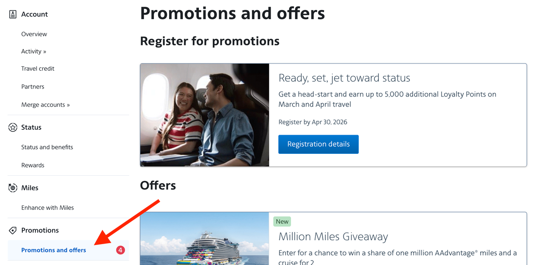The image size is (534, 265).
Task: Open the Rewards page
Action: (33, 165)
